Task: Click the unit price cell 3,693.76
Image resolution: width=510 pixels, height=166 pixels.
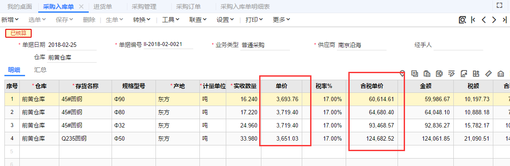Action: [x=282, y=99]
